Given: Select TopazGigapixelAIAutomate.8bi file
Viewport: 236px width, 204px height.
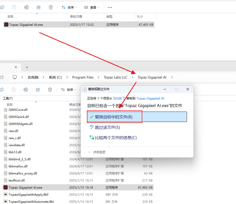Looking at the screenshot, I should click(x=31, y=201).
